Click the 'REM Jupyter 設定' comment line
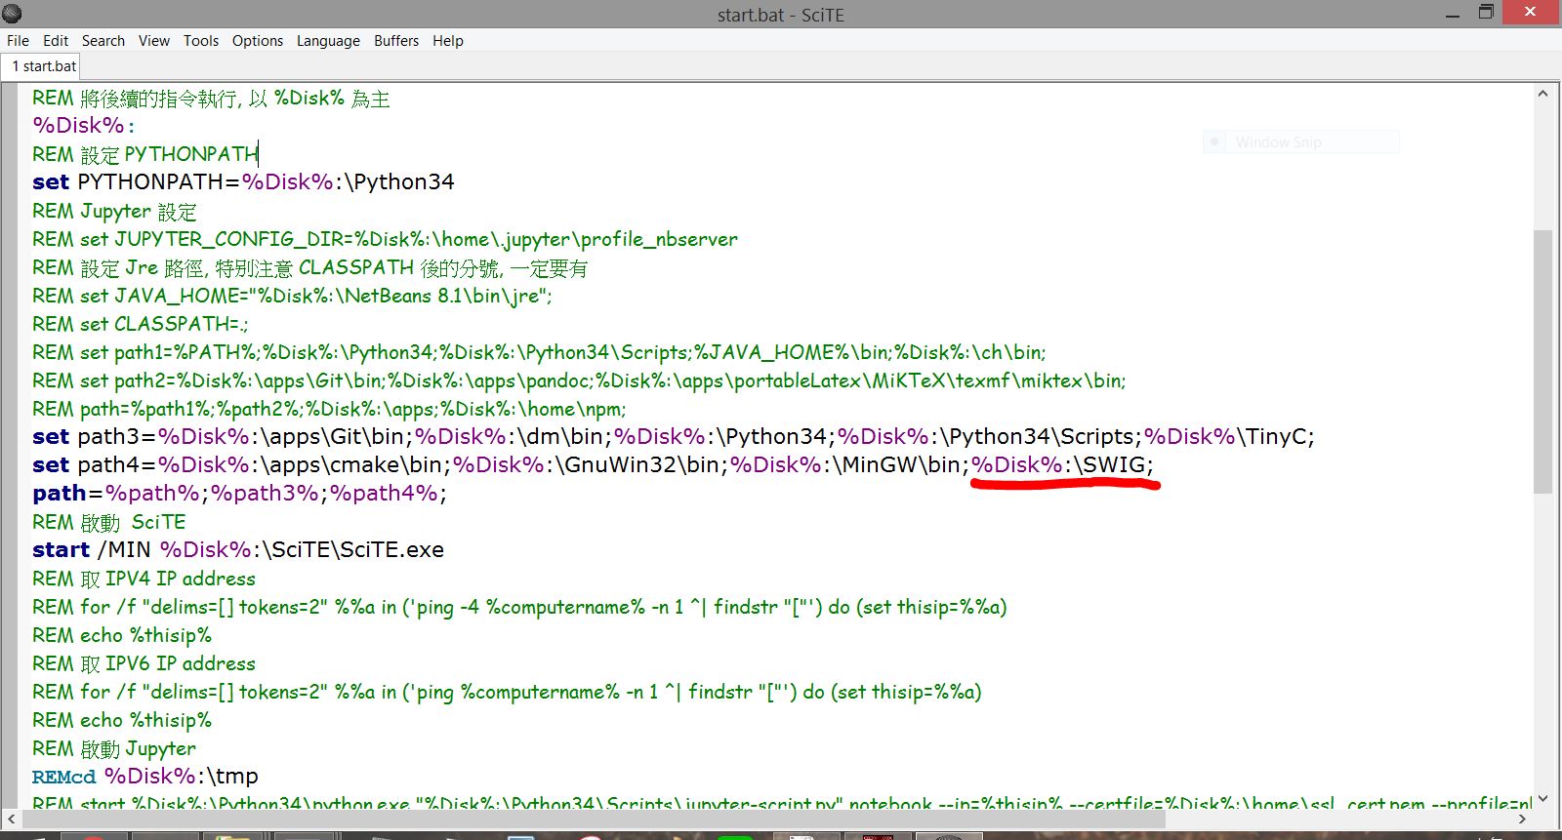The width and height of the screenshot is (1562, 840). (x=114, y=211)
